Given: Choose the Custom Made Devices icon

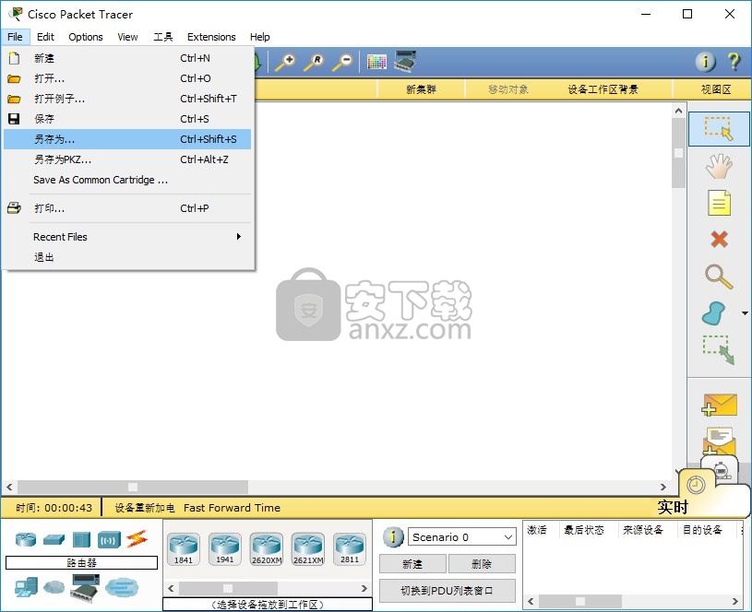Looking at the screenshot, I should (x=85, y=588).
